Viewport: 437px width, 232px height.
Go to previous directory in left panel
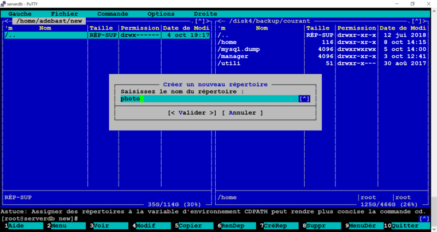tap(7, 21)
